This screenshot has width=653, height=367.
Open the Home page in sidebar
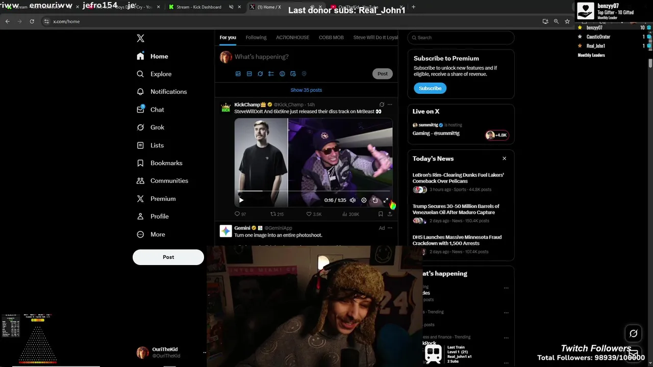point(153,57)
